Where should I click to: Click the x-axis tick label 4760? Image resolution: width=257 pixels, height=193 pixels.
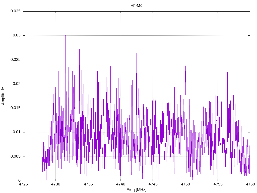(250, 184)
